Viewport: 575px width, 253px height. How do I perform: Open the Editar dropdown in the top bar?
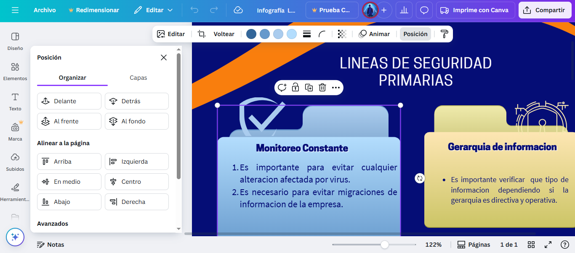(x=153, y=10)
